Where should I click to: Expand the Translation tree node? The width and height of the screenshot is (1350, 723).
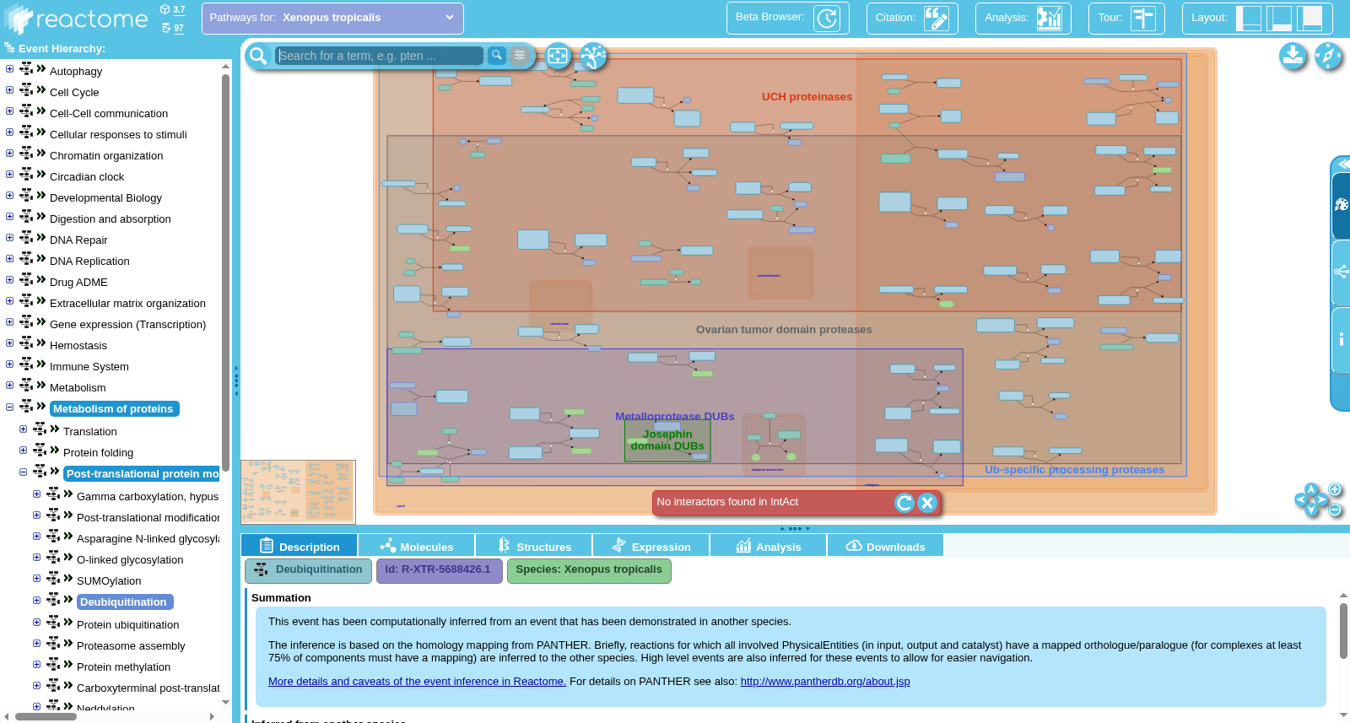pos(23,429)
